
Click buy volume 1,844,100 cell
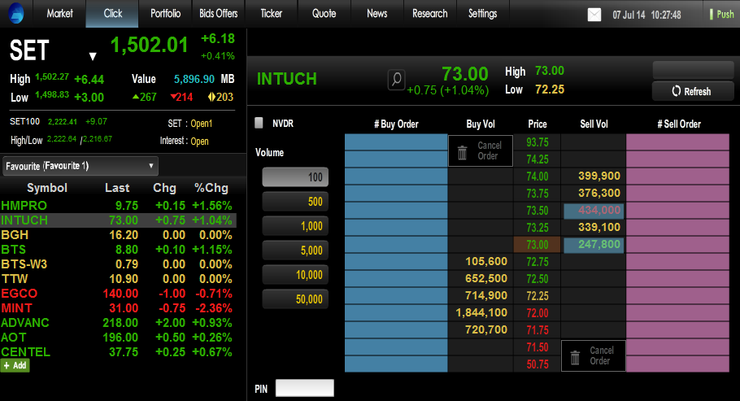(481, 312)
